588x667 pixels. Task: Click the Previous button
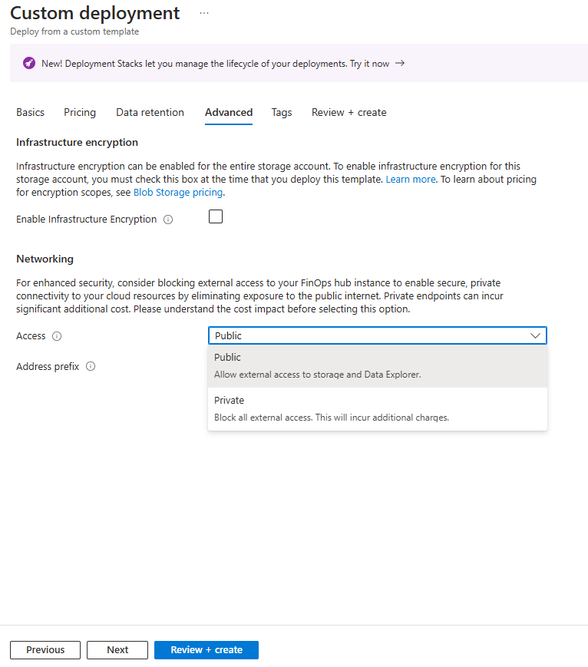click(45, 649)
